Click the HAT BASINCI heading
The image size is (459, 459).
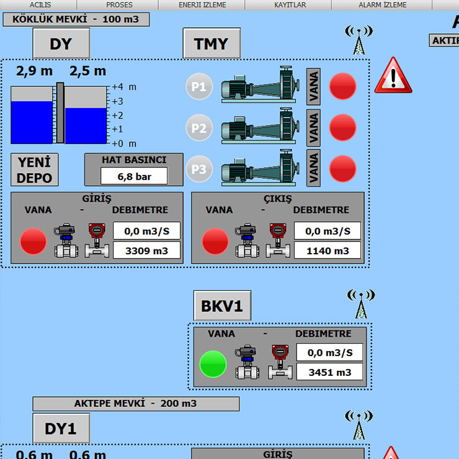(x=134, y=160)
